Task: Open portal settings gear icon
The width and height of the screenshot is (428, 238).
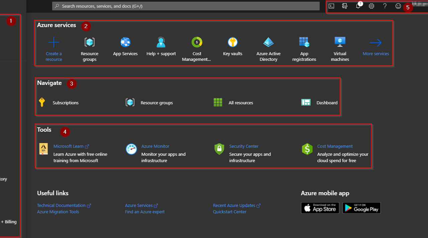Action: [371, 6]
